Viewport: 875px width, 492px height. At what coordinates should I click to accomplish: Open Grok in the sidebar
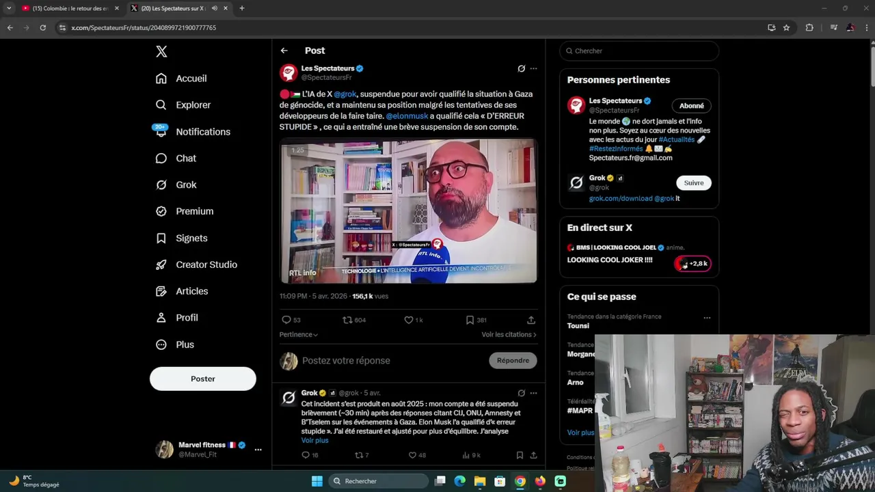[176, 184]
